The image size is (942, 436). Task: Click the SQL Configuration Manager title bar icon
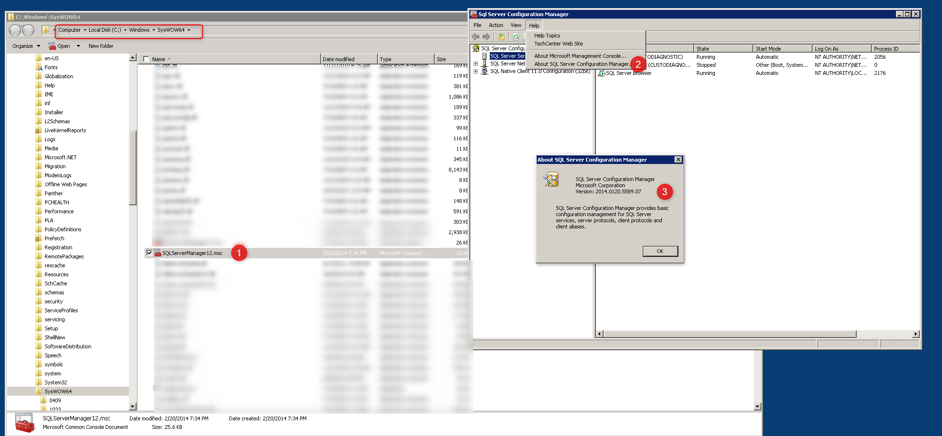tap(474, 14)
